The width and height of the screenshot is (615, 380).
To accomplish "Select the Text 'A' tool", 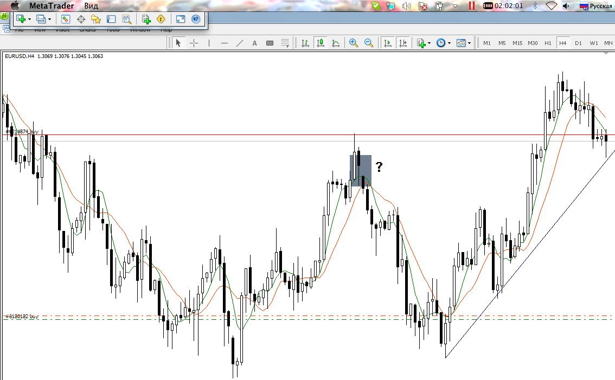I will [x=254, y=43].
